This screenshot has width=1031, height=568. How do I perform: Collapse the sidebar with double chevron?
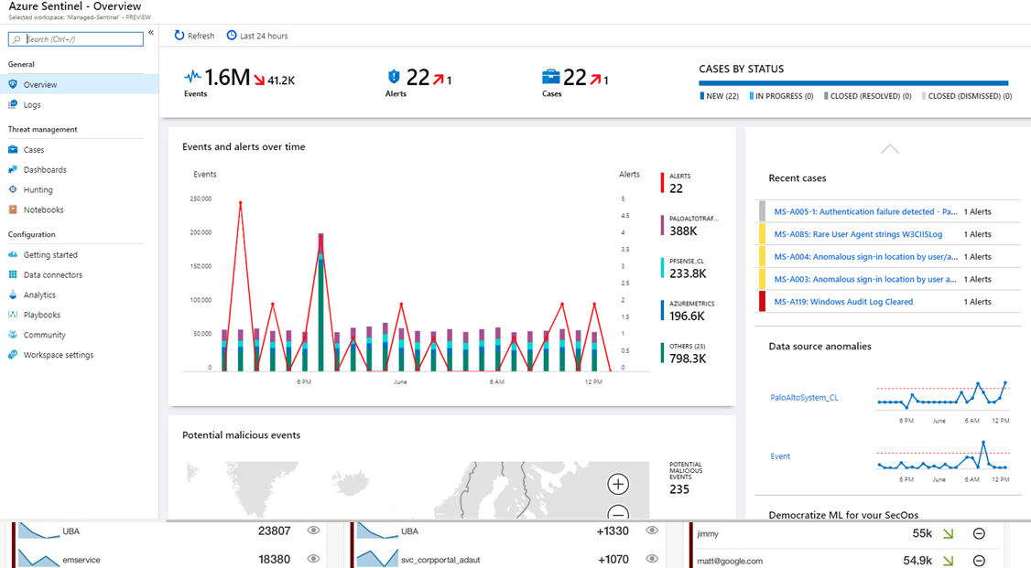coord(151,33)
